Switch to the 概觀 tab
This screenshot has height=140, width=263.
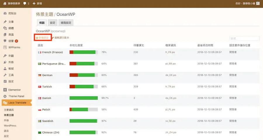[42, 23]
